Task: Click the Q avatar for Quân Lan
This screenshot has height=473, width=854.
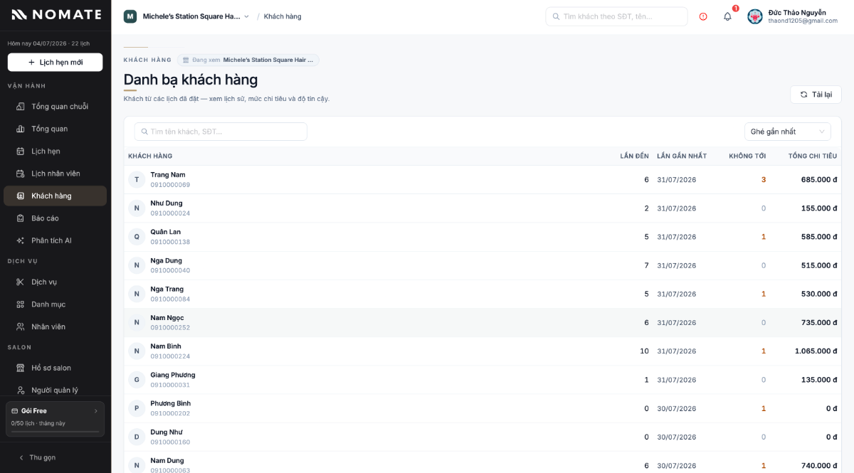Action: click(x=137, y=237)
